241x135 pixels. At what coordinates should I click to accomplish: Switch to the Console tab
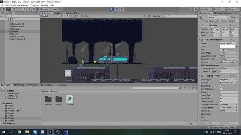(x=19, y=85)
